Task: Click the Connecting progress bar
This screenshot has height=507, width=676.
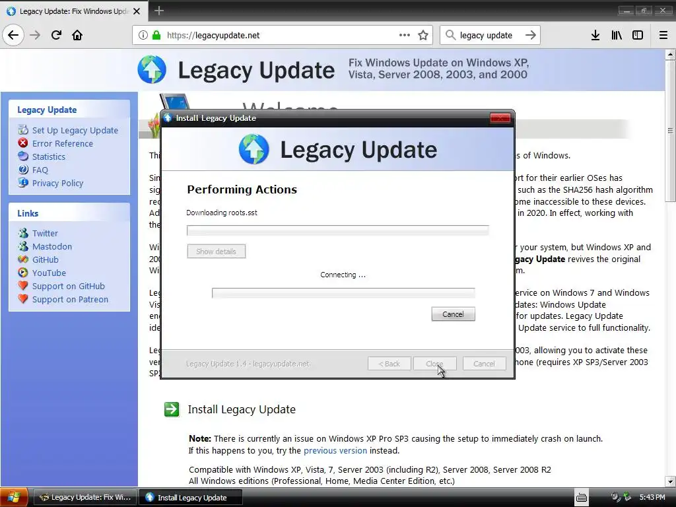Action: (343, 293)
